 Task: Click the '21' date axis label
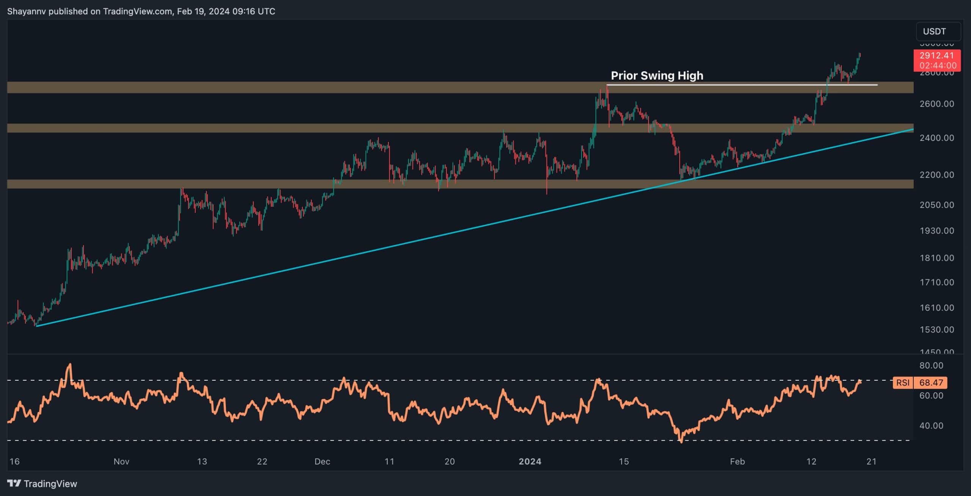(x=872, y=462)
